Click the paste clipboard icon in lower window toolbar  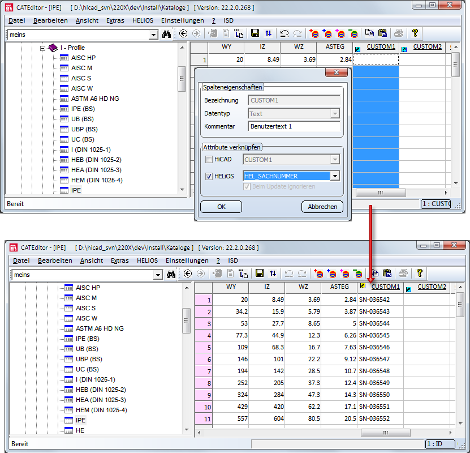click(x=387, y=273)
